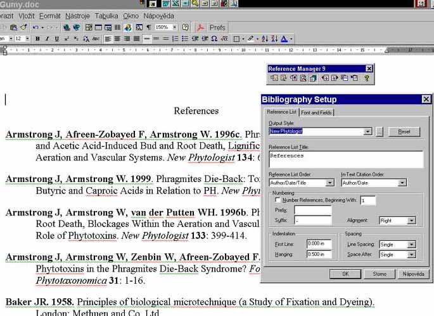Screen dimensions: 434x316
Task: Insert a symbol with the Omega icon
Action: tap(214, 39)
